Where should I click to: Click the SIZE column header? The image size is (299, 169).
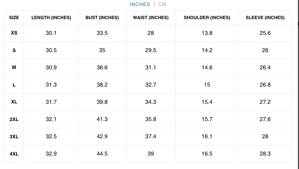[14, 18]
